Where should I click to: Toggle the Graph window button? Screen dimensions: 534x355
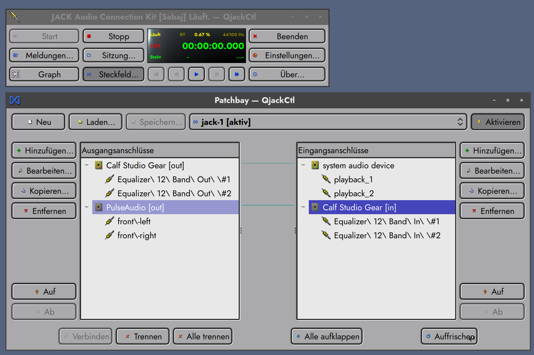(x=44, y=74)
